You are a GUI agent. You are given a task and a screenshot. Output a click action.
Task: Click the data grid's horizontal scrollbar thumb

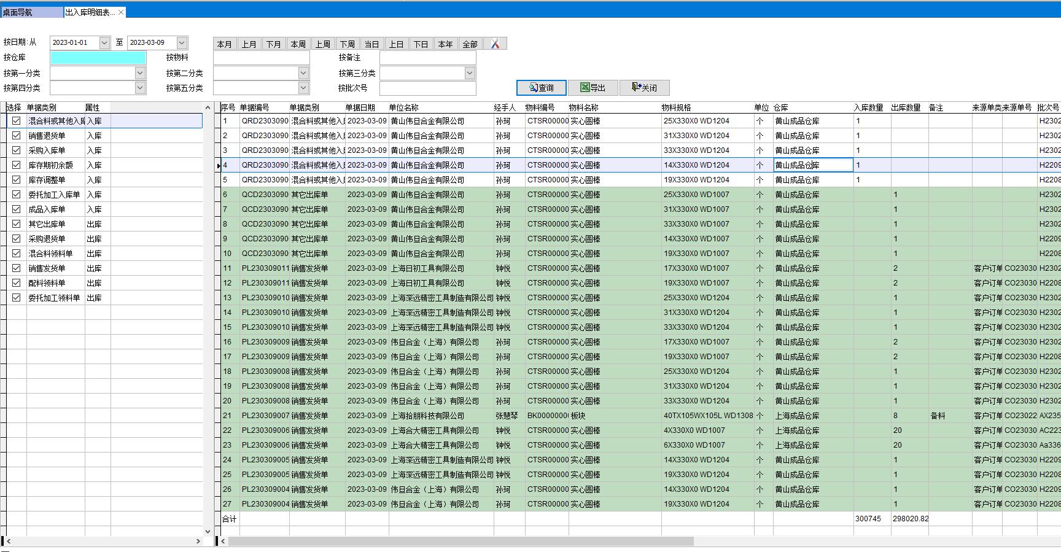(461, 541)
